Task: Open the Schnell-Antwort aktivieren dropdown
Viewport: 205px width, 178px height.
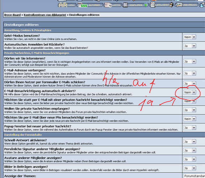Action: tap(190, 142)
